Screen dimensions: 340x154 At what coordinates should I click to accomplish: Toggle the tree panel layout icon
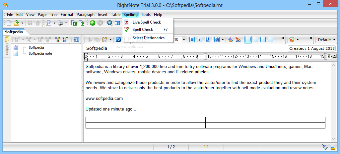117,23
